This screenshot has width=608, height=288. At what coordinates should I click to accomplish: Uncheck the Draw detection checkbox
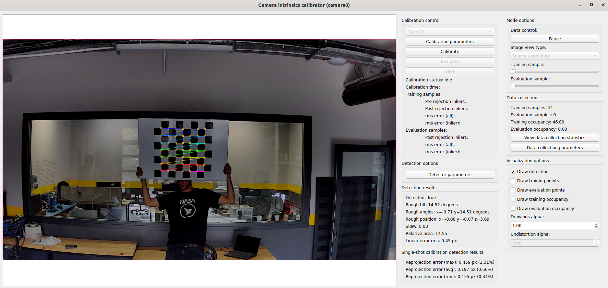point(513,172)
